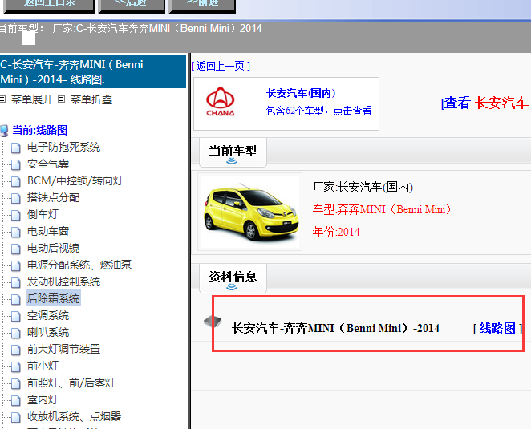531x429 pixels.
Task: Click page icon beside 后除霜系统
Action: click(15, 299)
